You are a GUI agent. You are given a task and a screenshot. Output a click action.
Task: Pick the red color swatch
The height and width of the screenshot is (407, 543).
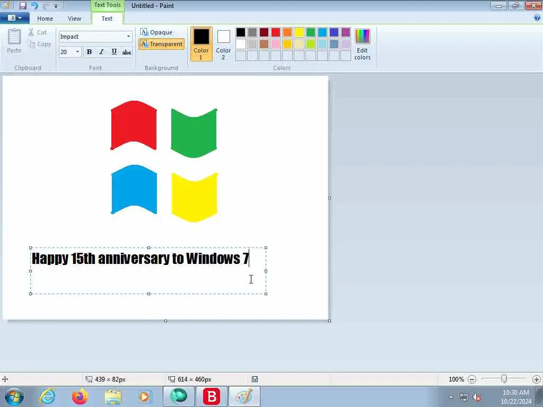276,32
